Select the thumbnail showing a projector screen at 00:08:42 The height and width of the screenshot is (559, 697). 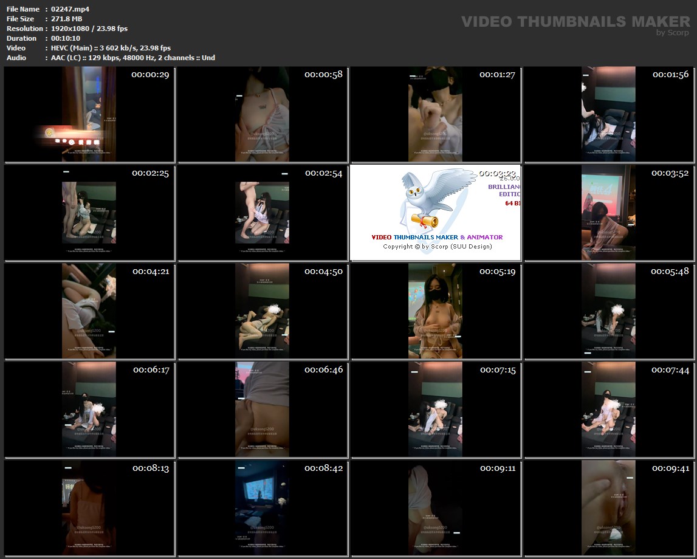click(x=262, y=508)
